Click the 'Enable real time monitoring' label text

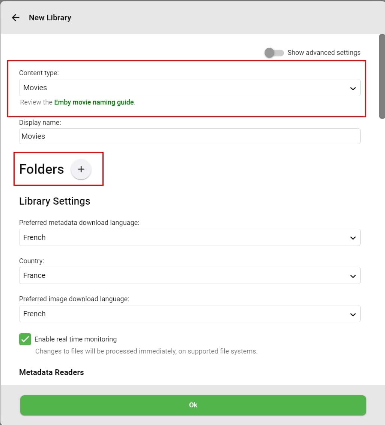pyautogui.click(x=75, y=339)
